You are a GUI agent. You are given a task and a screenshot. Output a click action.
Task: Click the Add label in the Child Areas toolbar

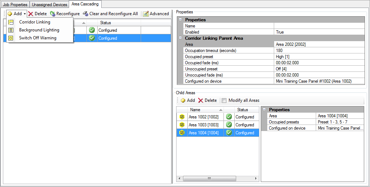point(191,100)
